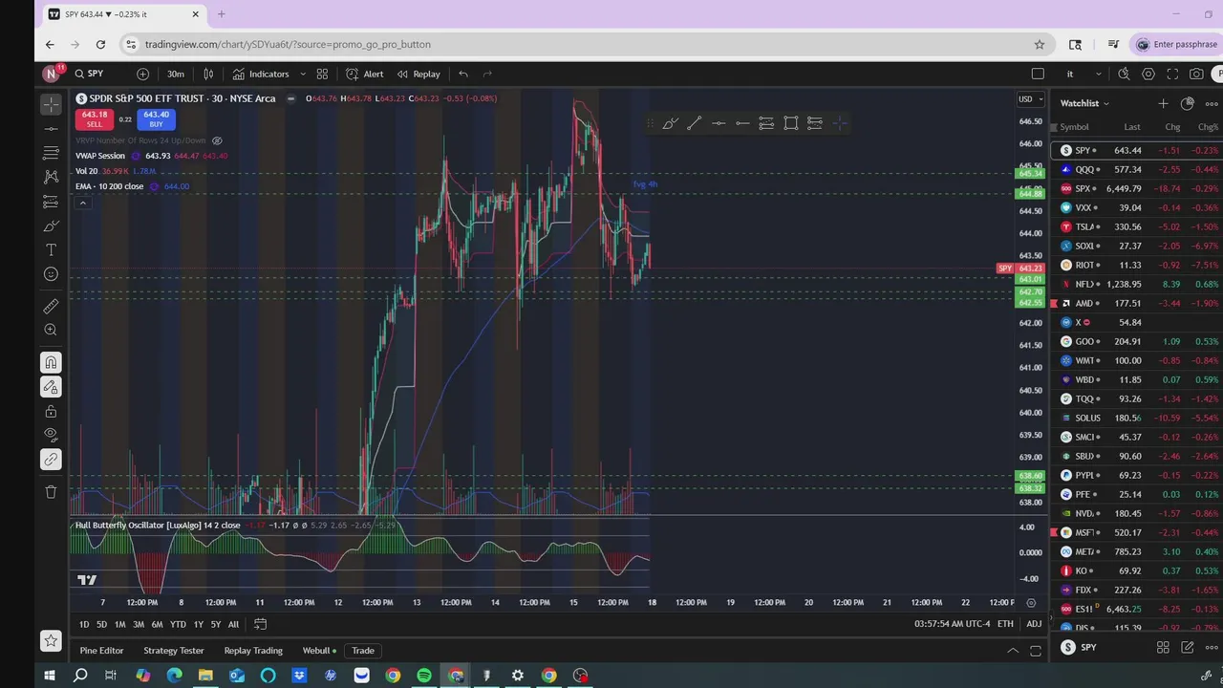This screenshot has height=688, width=1223.
Task: Click the compare or add symbol plus icon
Action: (x=142, y=74)
